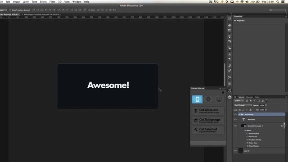Click the Cut All assets button
The image size is (288, 162).
tap(208, 111)
